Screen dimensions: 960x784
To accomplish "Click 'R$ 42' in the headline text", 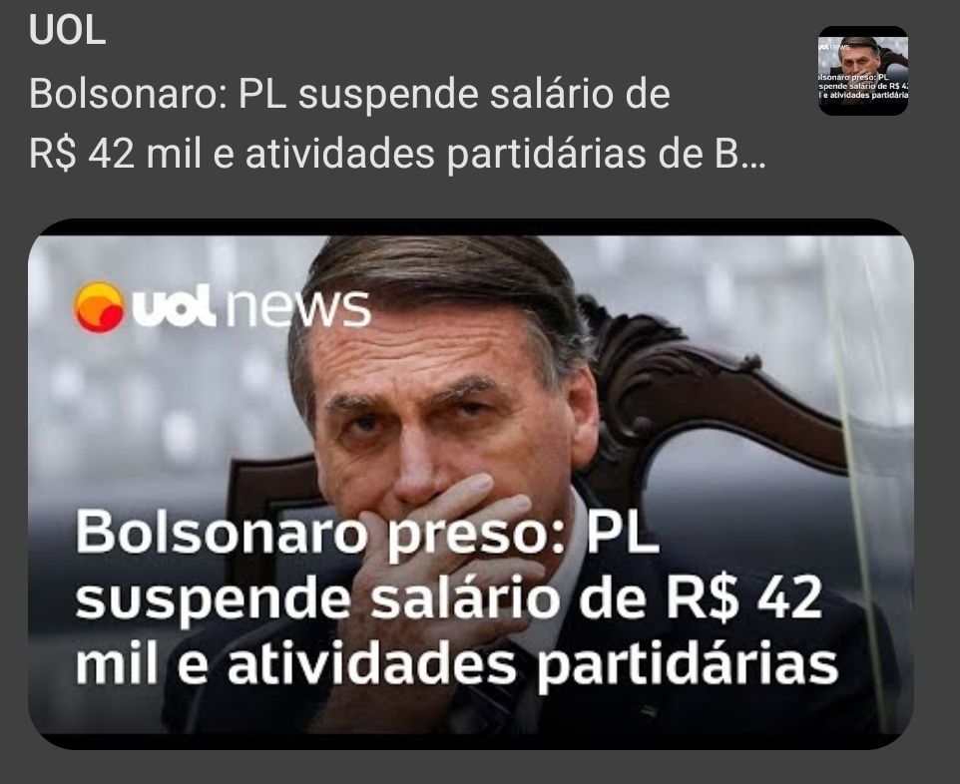I will coord(82,155).
